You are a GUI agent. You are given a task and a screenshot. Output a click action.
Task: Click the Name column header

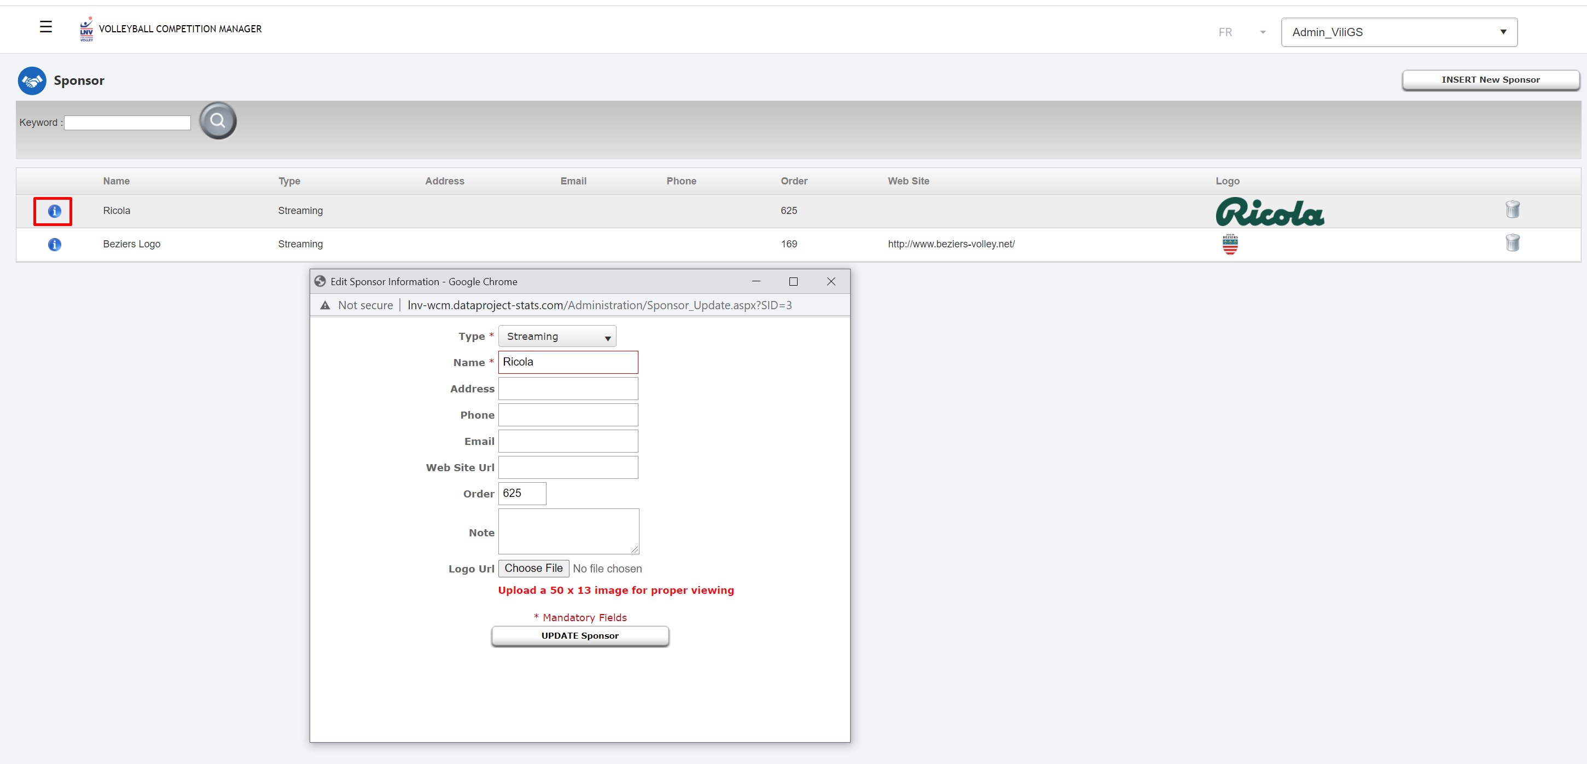click(x=117, y=181)
